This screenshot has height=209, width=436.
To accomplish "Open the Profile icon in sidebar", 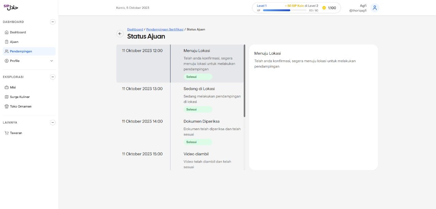I will (6, 61).
